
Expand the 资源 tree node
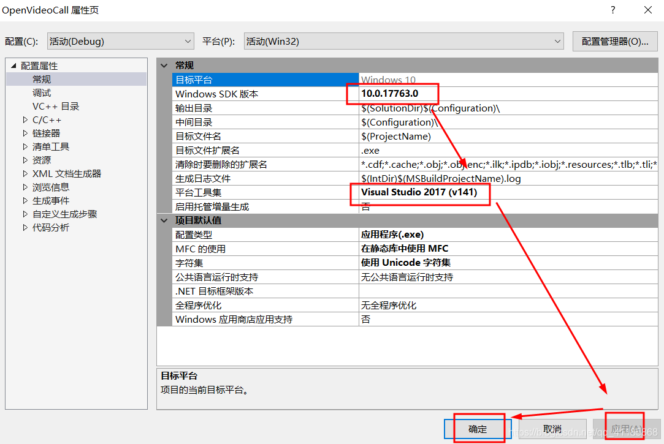25,160
